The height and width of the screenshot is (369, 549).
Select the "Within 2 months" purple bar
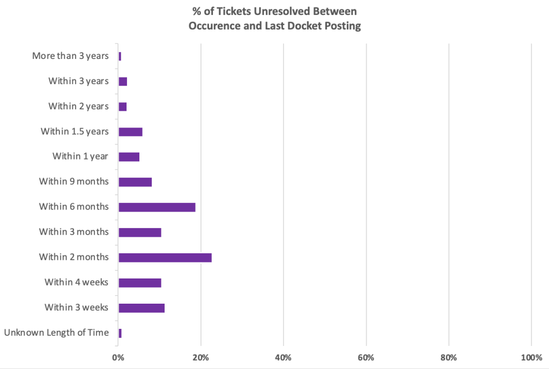[165, 258]
